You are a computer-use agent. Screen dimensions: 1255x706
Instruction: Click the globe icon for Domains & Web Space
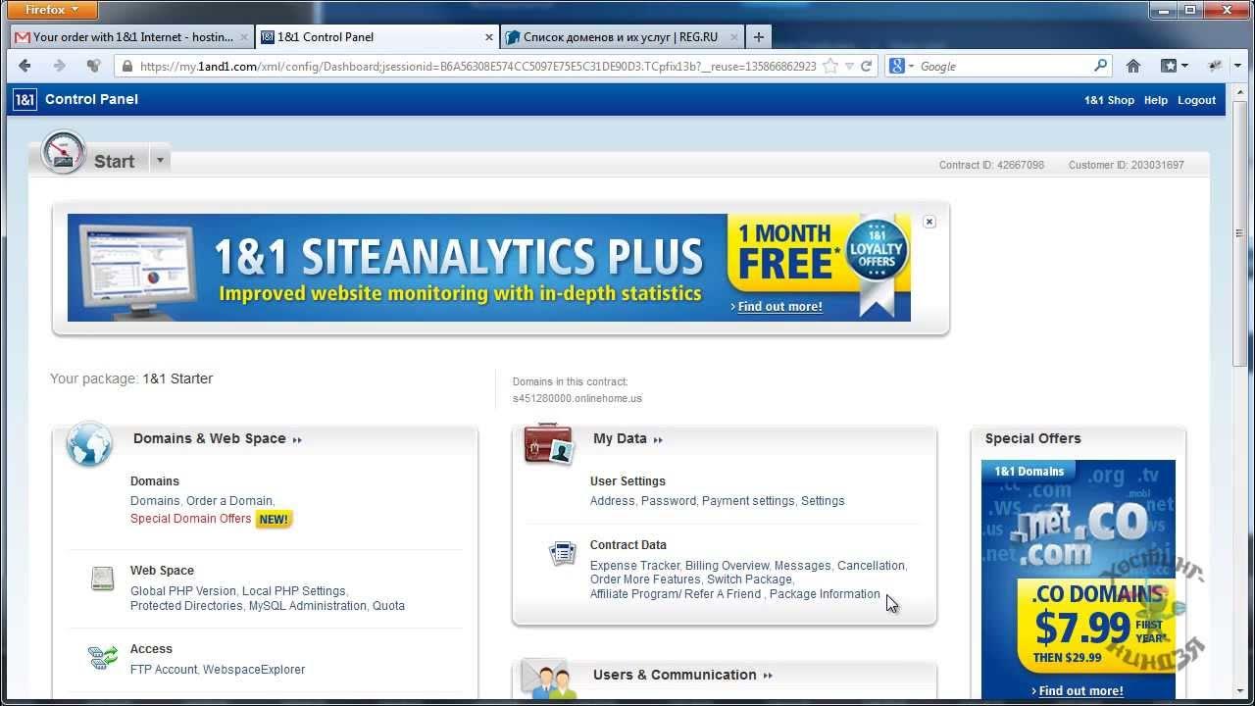tap(89, 444)
